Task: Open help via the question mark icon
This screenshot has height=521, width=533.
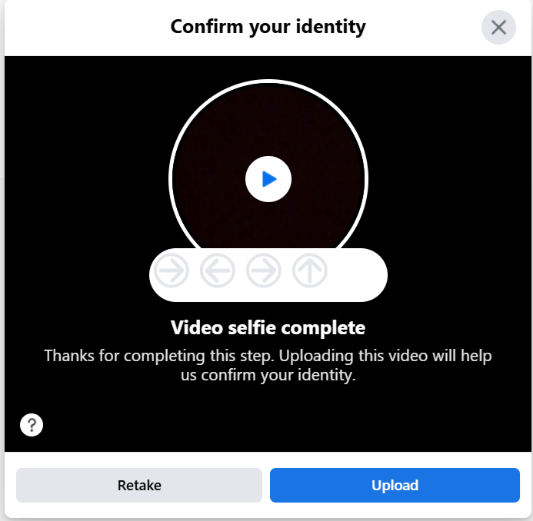Action: click(32, 424)
